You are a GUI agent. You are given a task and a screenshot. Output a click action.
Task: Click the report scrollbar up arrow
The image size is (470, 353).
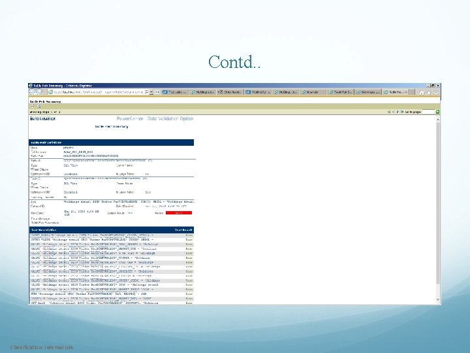coord(438,119)
